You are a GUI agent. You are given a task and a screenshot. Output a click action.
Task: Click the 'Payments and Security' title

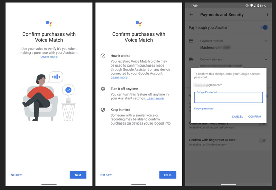222,15
